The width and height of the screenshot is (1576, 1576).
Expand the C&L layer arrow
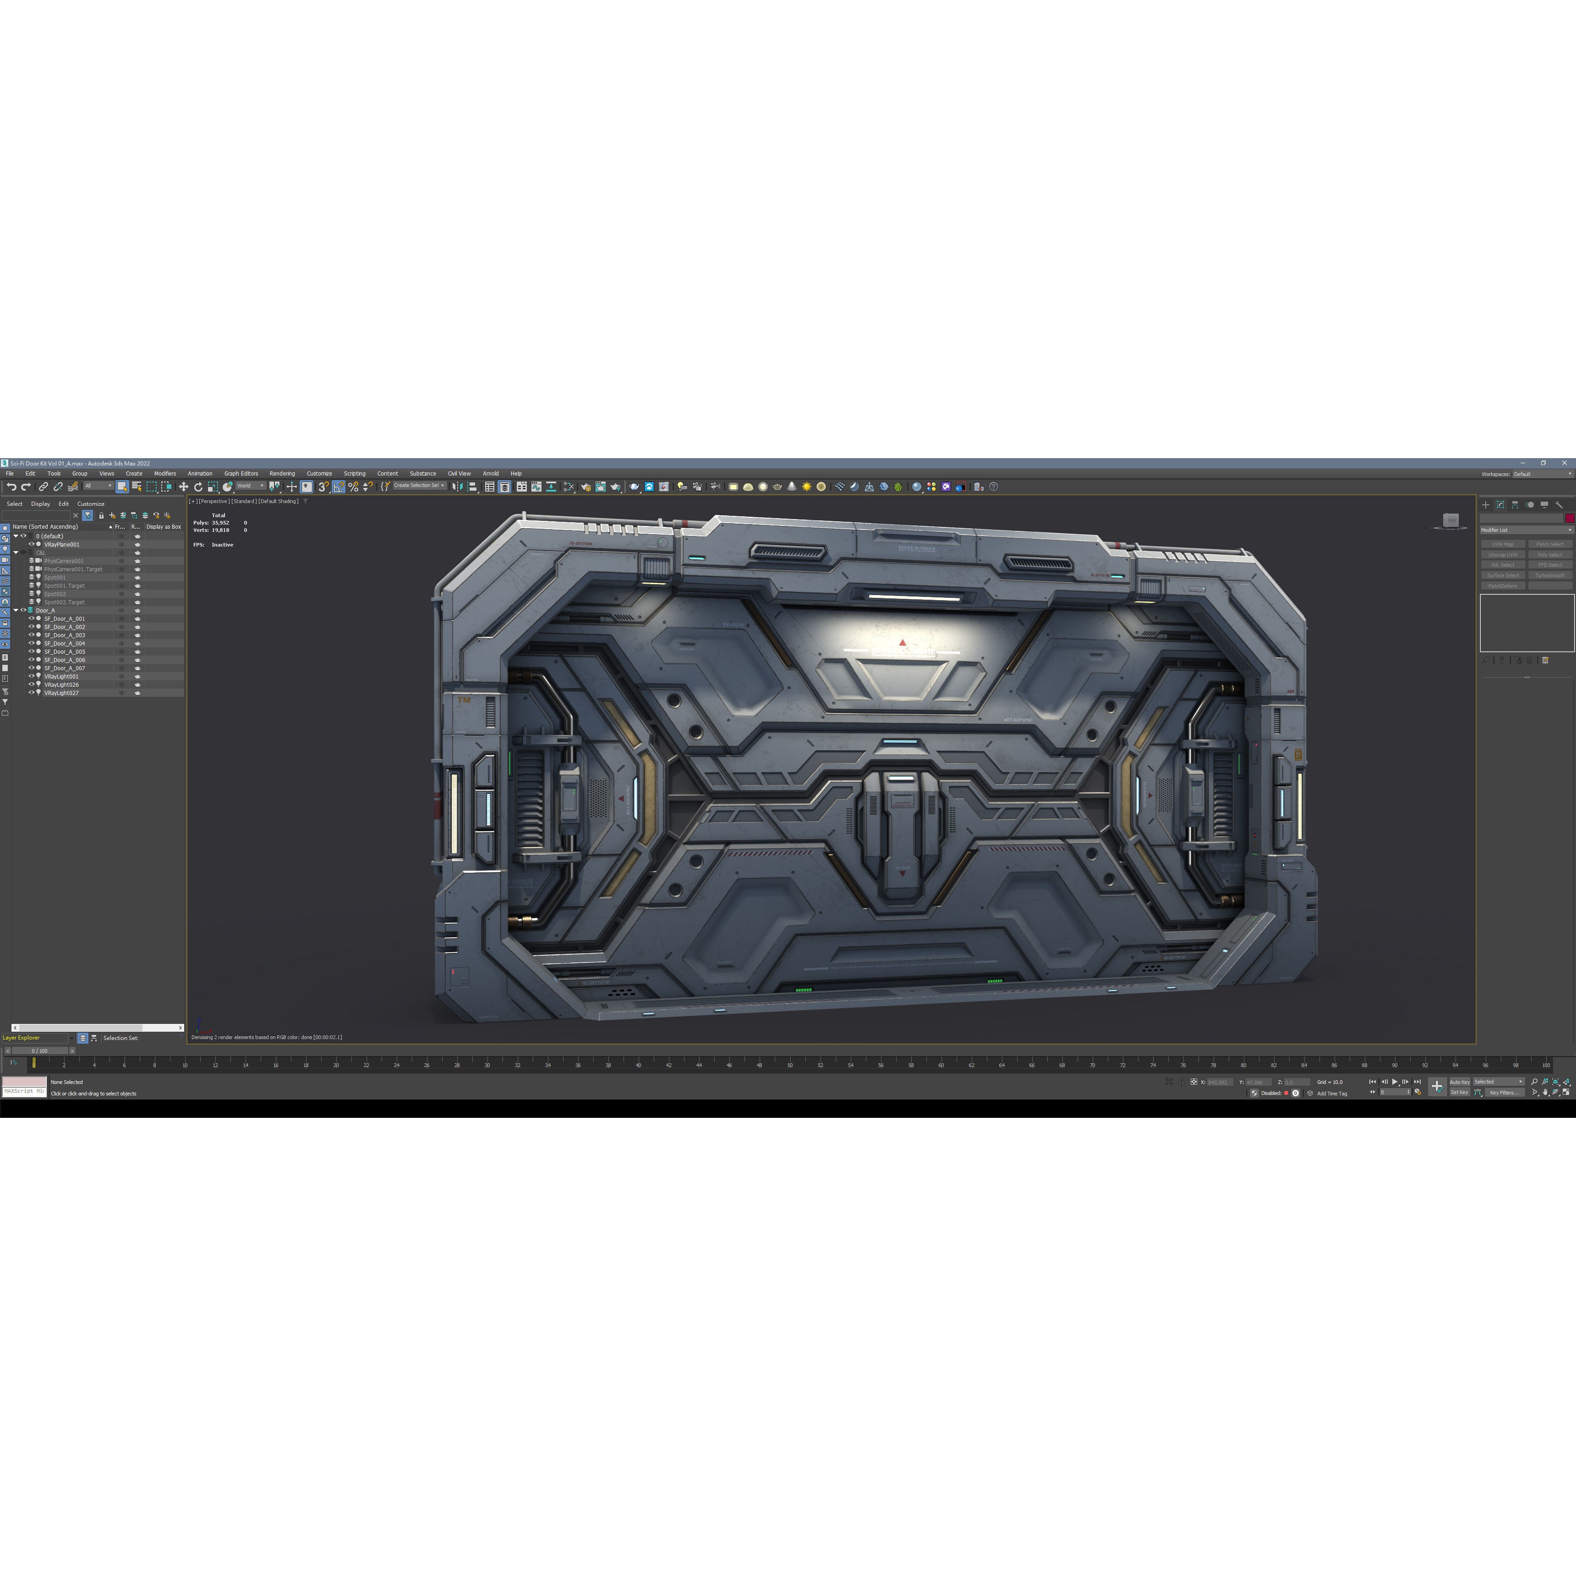pyautogui.click(x=16, y=553)
